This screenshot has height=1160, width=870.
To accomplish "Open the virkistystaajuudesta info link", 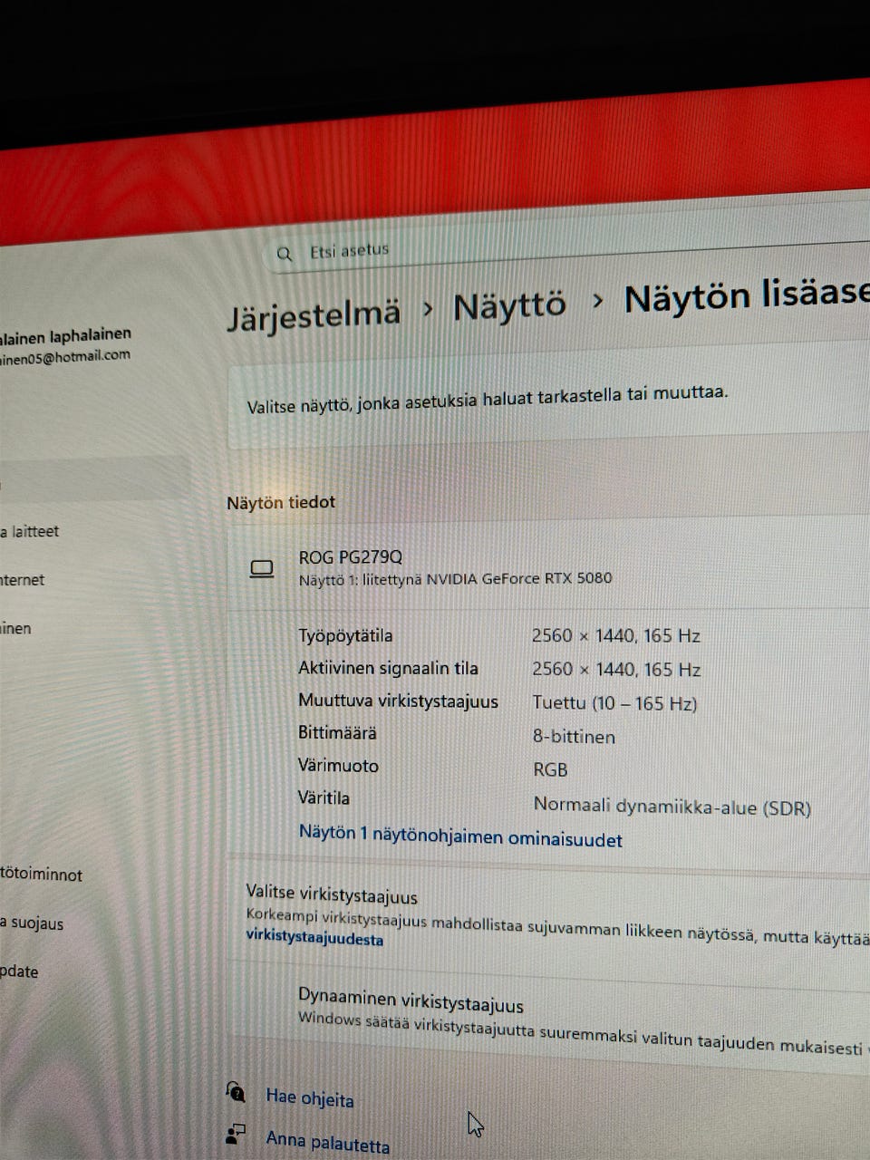I will 314,939.
